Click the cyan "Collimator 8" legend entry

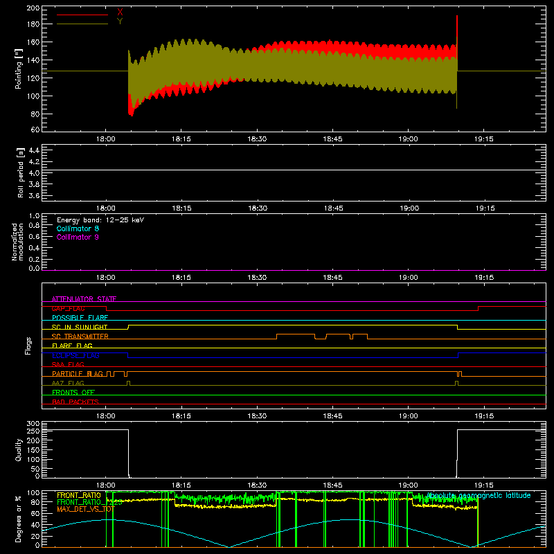coord(78,229)
